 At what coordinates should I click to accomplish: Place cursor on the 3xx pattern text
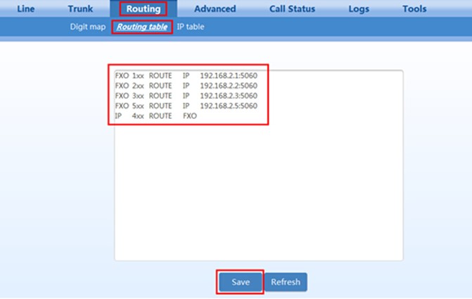pos(138,96)
